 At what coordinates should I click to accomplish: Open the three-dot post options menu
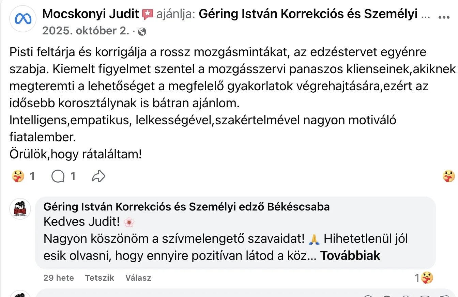[445, 16]
